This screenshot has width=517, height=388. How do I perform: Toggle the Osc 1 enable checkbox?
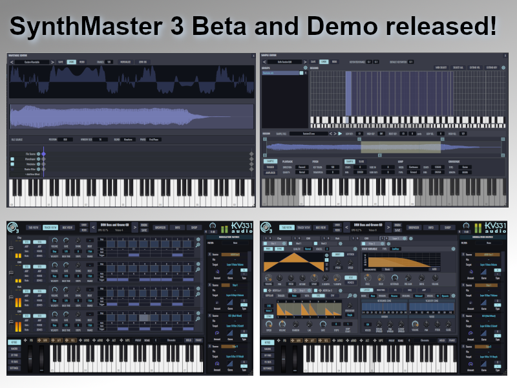point(265,244)
